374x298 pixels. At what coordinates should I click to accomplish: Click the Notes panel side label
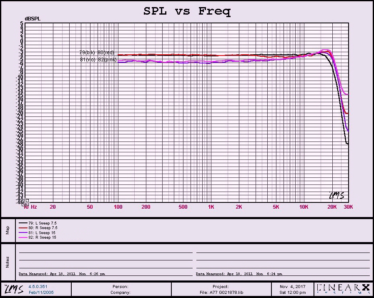8,262
